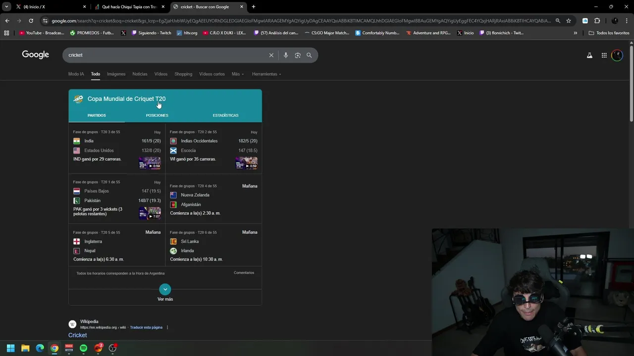Open the Chrome extensions puzzle icon

(x=597, y=21)
